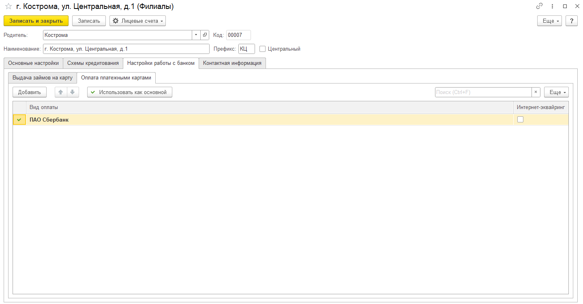
Task: Add a new payment type with Добавить
Action: point(30,92)
